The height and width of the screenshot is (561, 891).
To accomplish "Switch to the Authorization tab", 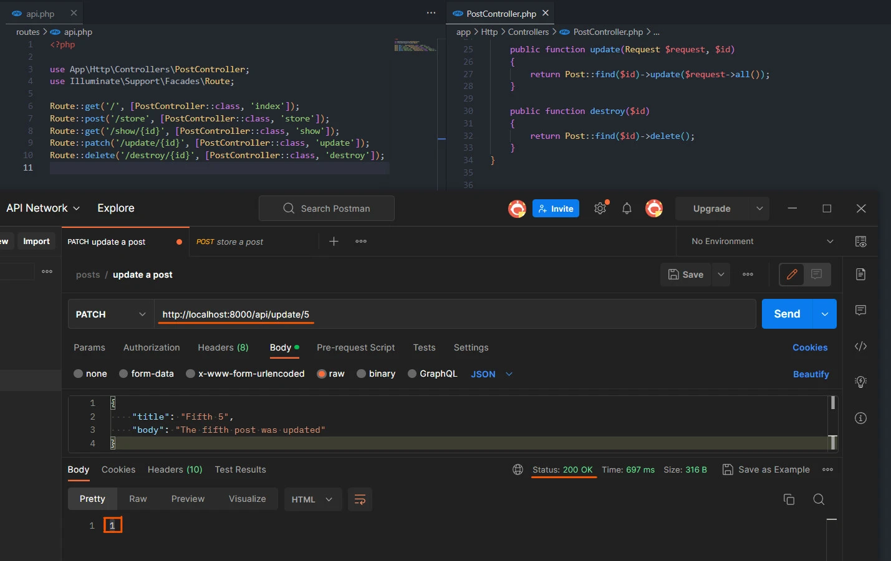I will tap(152, 347).
